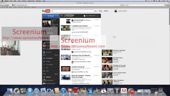The width and height of the screenshot is (170, 96).
Task: Open the Bookmarks menu
Action: click(x=31, y=1)
